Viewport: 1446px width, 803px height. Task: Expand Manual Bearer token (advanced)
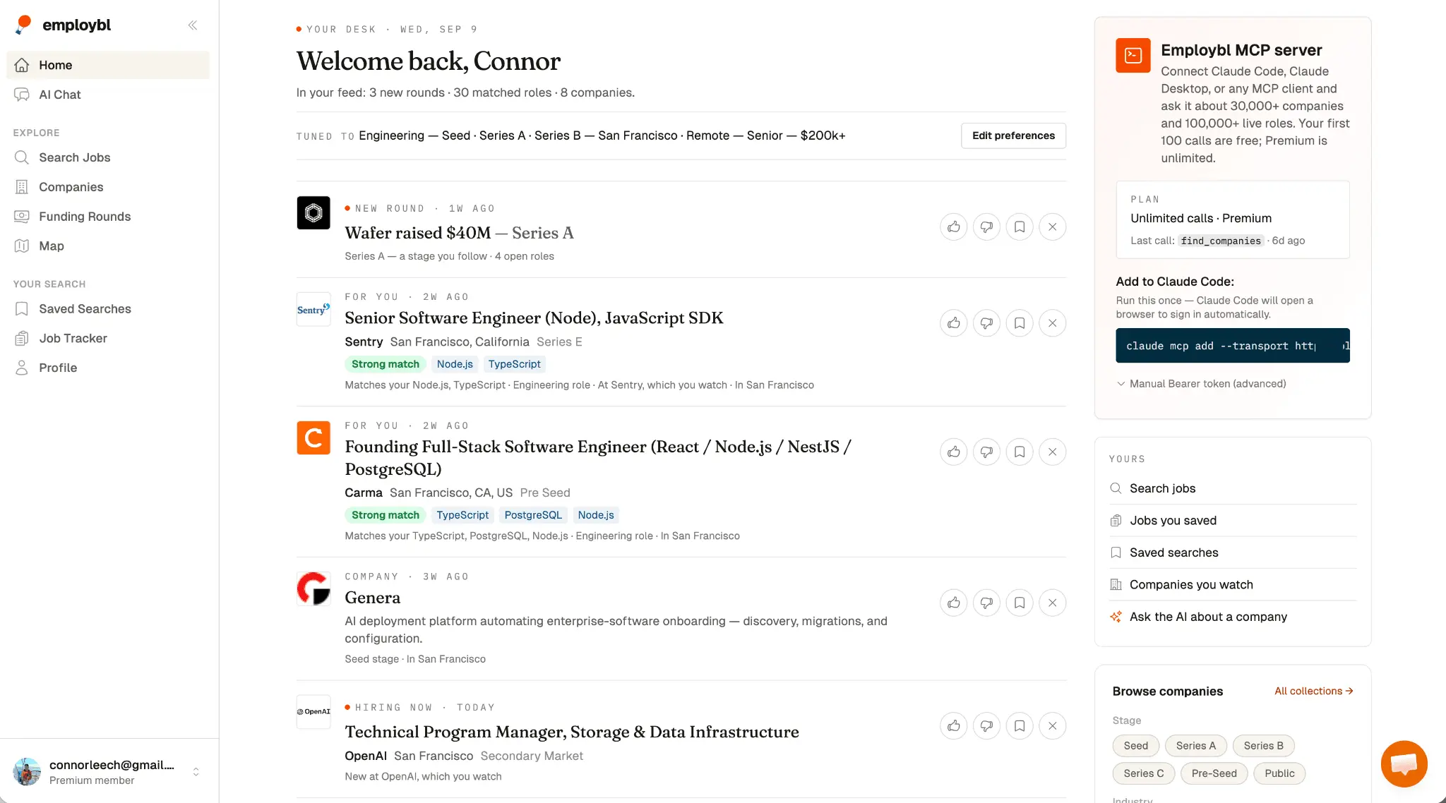pos(1201,384)
